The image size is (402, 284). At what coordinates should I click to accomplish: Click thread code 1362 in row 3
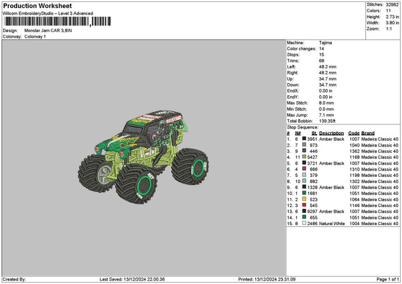coord(354,151)
